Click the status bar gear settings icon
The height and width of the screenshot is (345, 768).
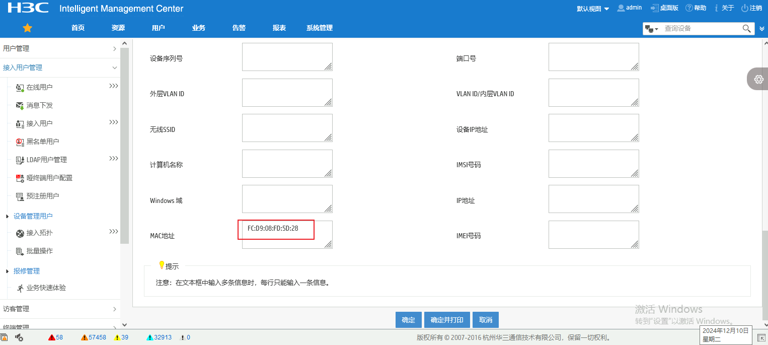coord(19,337)
